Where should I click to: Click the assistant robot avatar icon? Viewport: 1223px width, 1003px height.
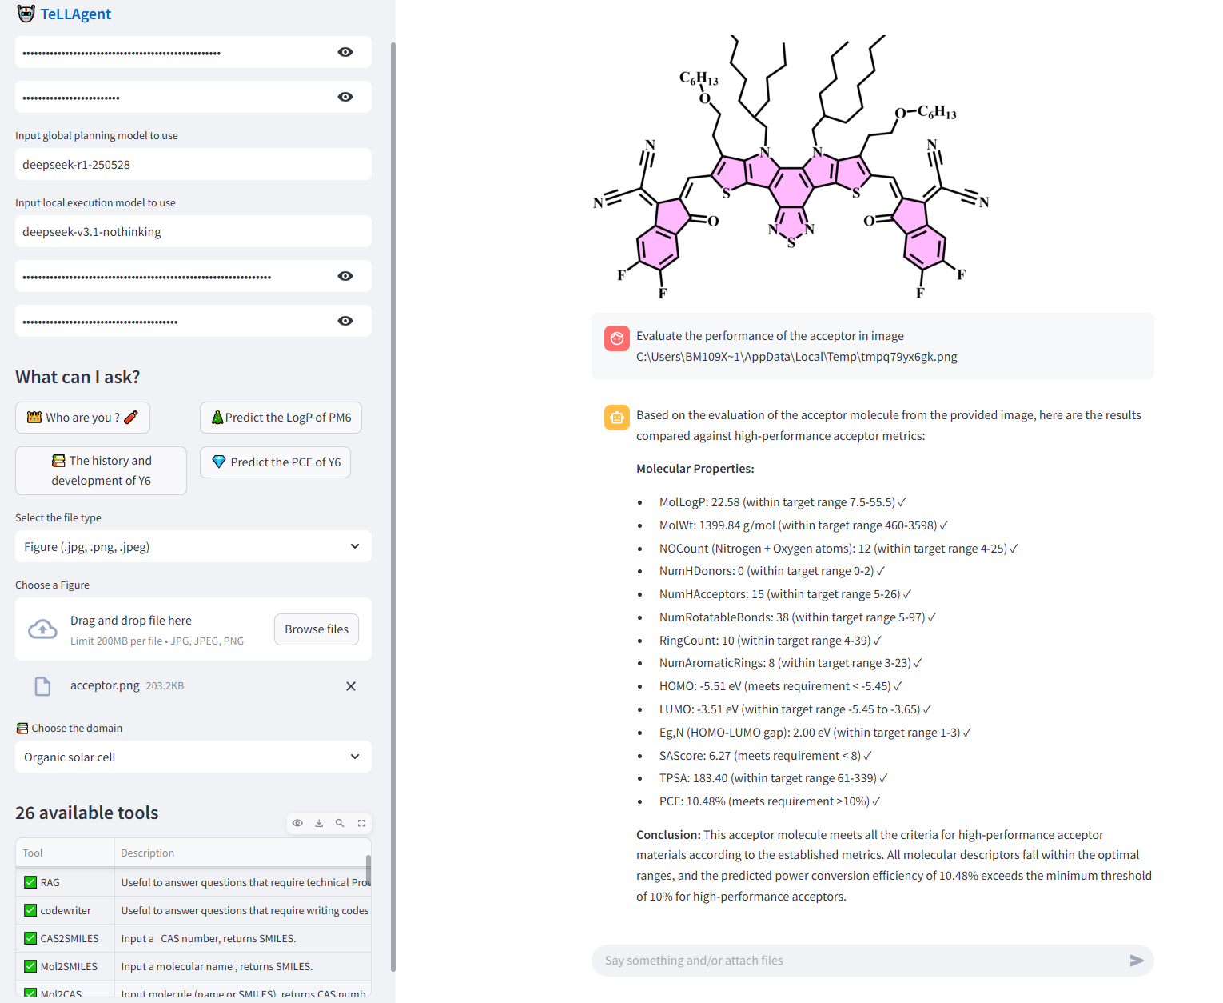click(x=617, y=418)
